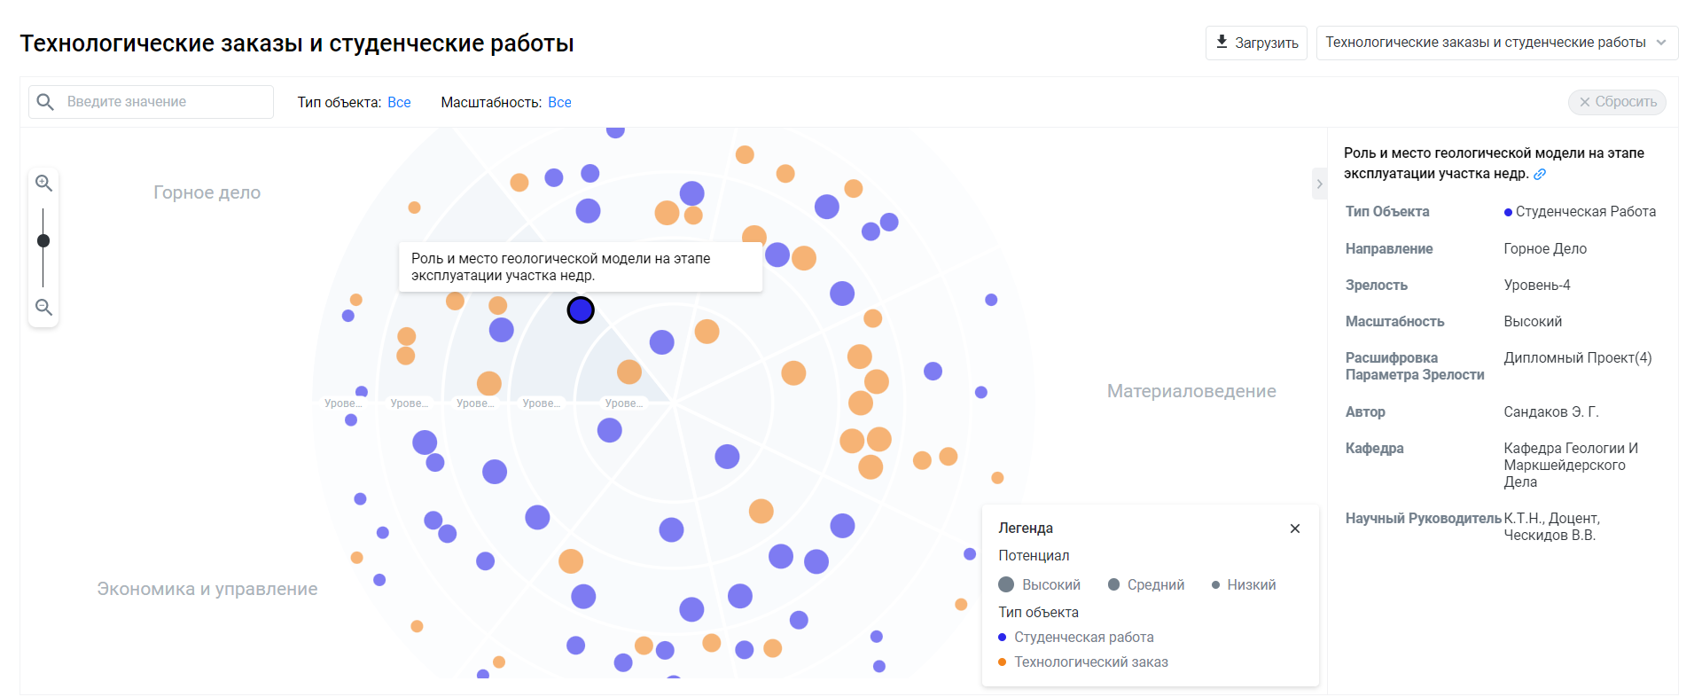Viewport: 1702px width, 697px height.
Task: Close the Легенда panel
Action: pos(1295,529)
